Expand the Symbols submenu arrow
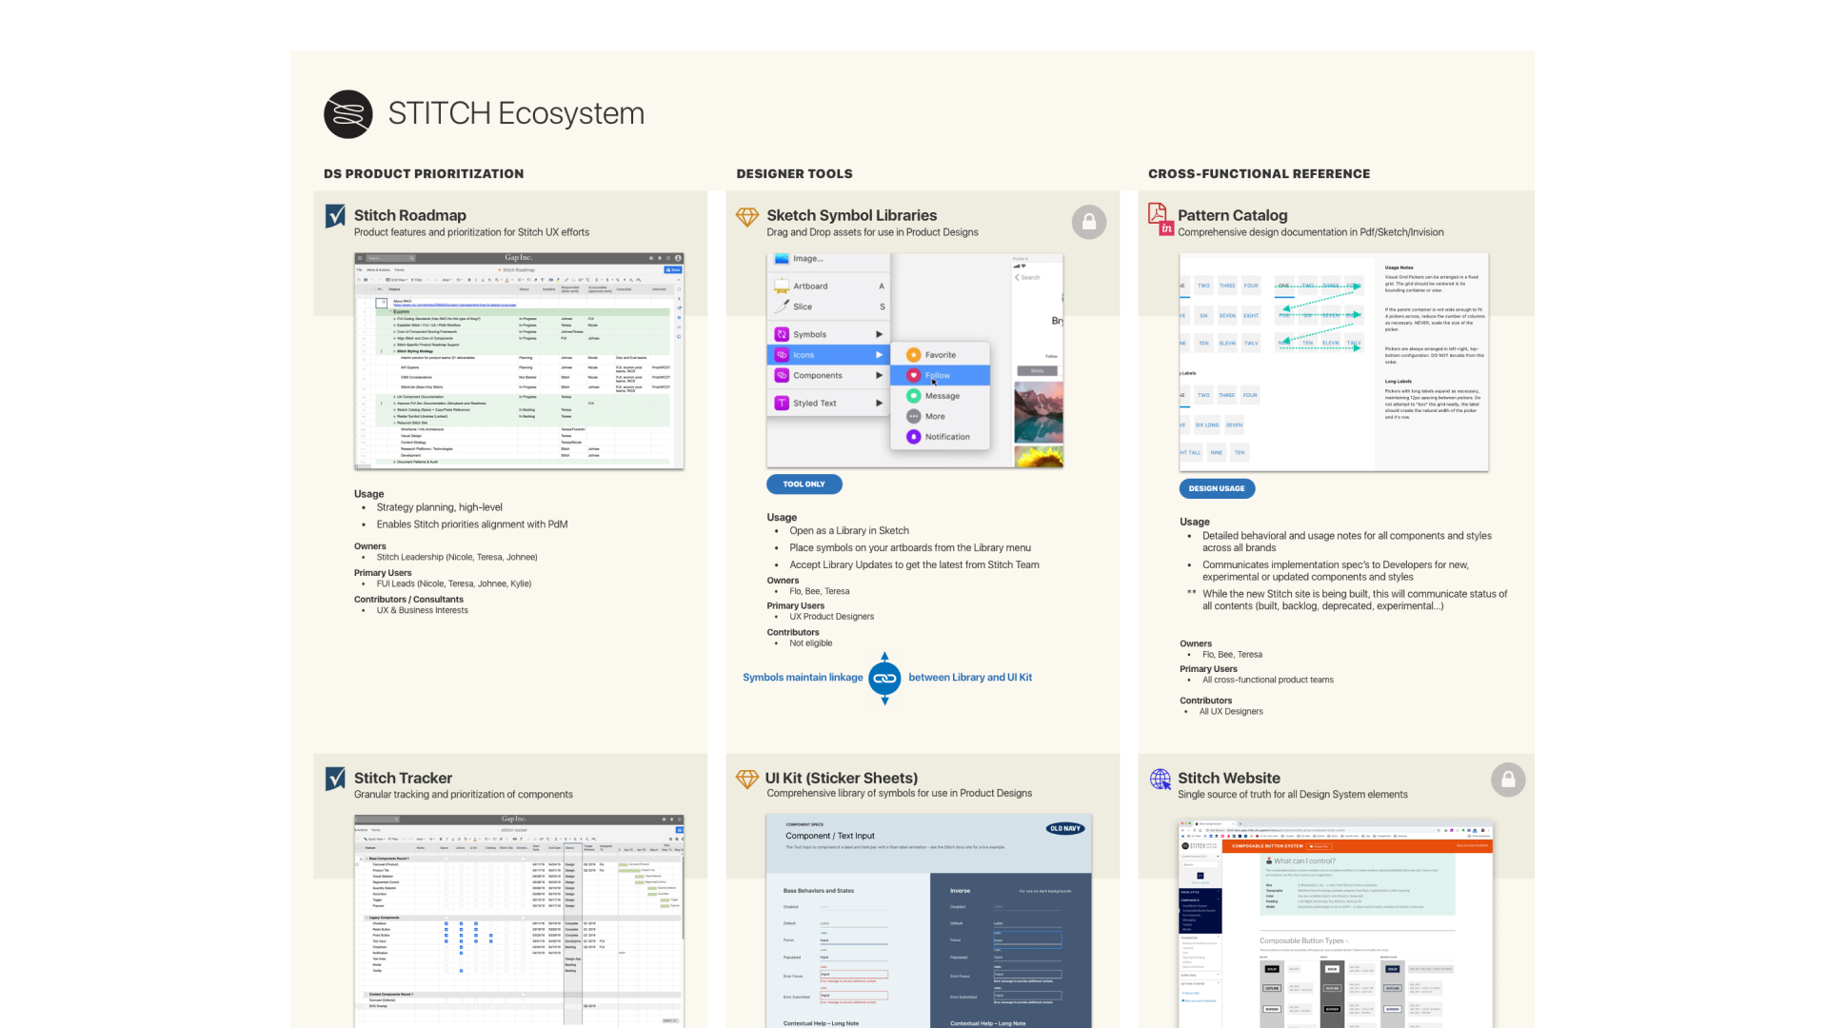1826x1028 pixels. click(x=879, y=334)
